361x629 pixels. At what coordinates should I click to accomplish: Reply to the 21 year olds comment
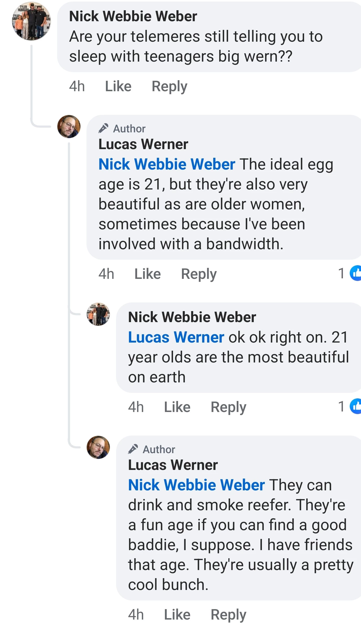(228, 407)
